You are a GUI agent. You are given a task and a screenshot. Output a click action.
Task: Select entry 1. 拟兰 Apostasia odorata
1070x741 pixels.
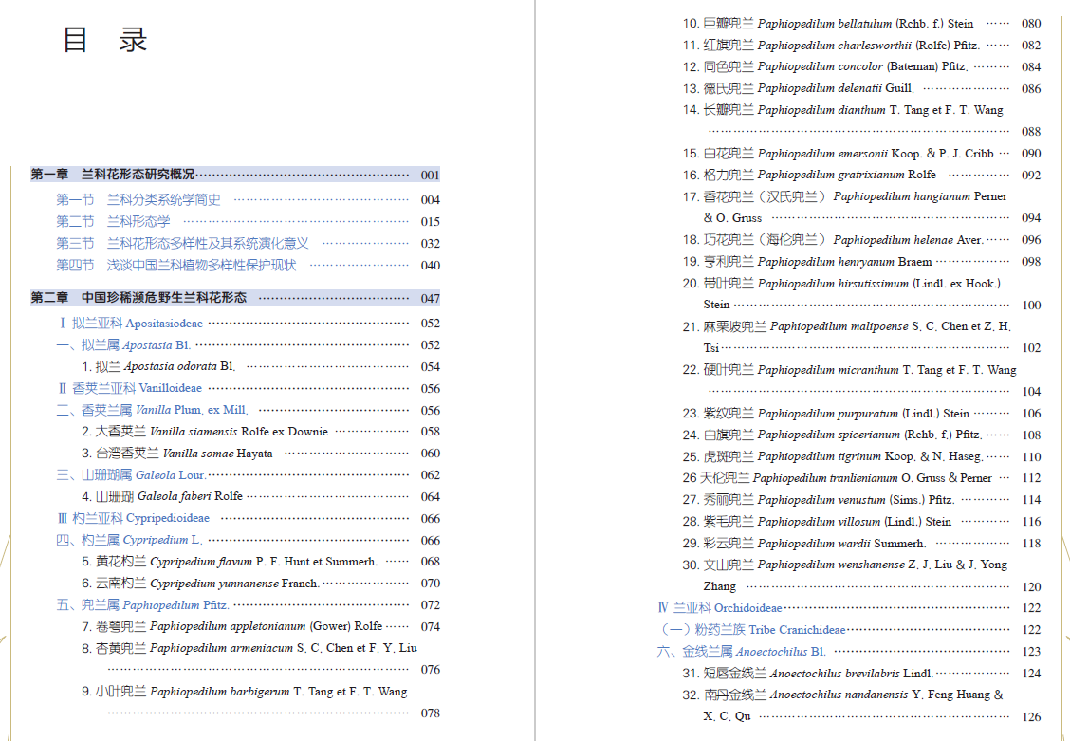pos(261,367)
